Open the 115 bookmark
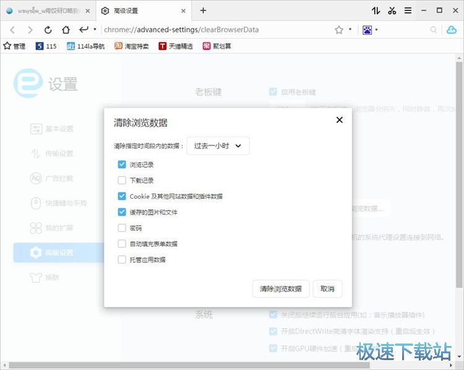464x370 pixels. 46,46
